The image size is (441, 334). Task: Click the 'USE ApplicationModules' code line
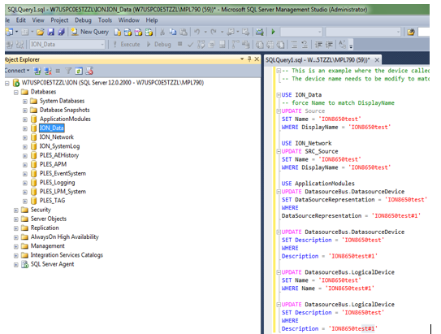pyautogui.click(x=318, y=184)
